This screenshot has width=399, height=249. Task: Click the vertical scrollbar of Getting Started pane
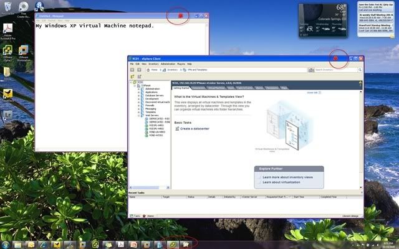tap(360, 139)
